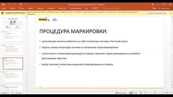Open the Дизайн ribbon tab
Image resolution: width=173 pixels, height=97 pixels.
30,8
